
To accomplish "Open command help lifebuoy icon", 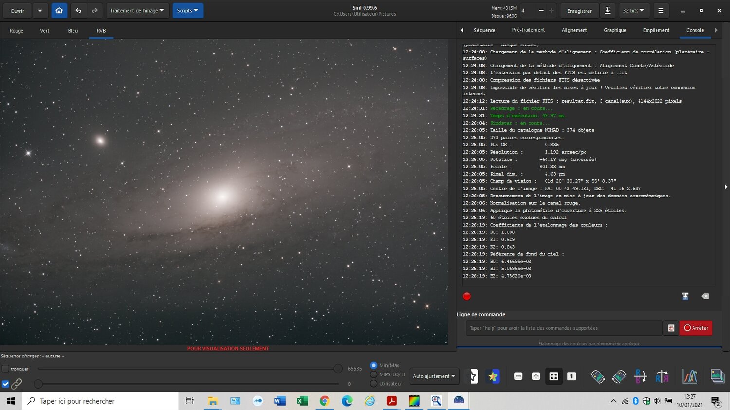I will pyautogui.click(x=671, y=328).
